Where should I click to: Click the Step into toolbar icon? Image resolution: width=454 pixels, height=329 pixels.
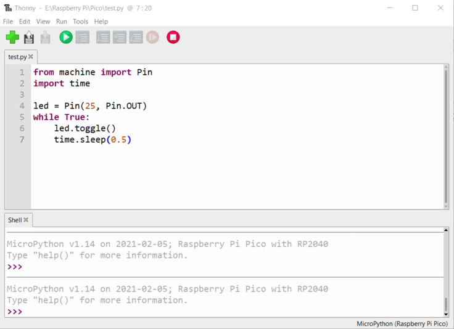click(120, 38)
